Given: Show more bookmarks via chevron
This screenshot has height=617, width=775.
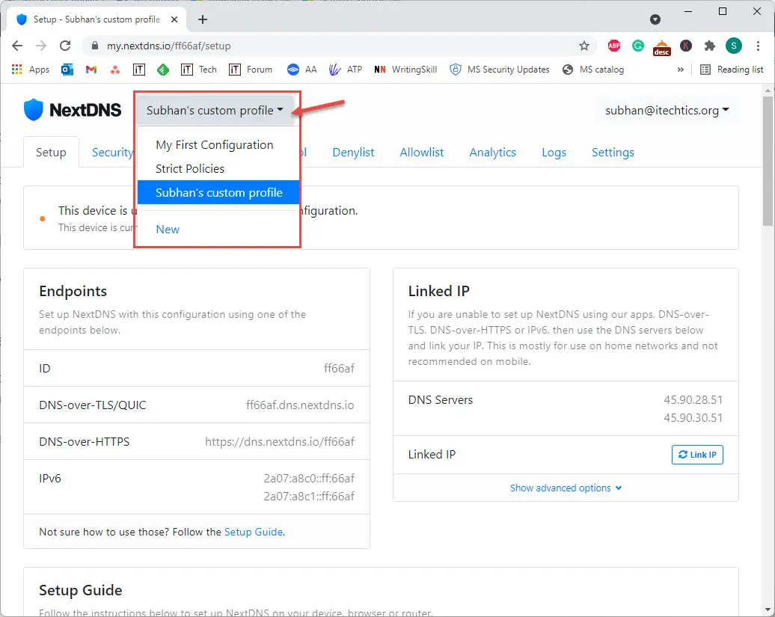Looking at the screenshot, I should (681, 70).
